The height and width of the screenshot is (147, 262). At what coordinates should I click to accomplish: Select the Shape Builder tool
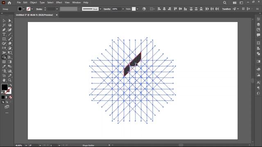[x=4, y=57]
